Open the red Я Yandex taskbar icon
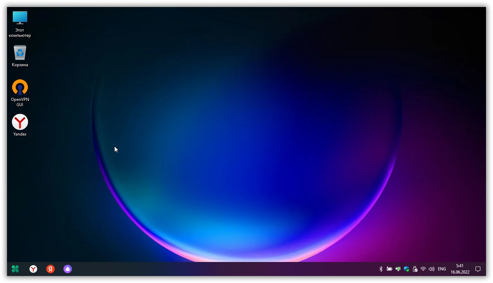 50,269
